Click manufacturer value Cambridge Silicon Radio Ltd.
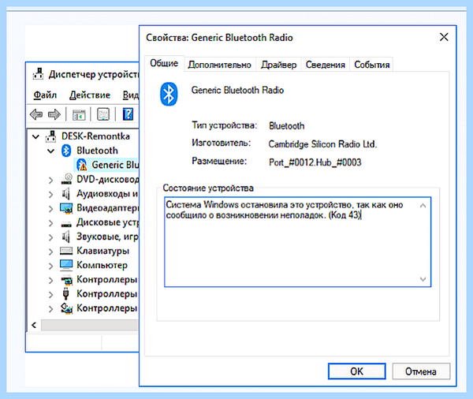 (322, 144)
